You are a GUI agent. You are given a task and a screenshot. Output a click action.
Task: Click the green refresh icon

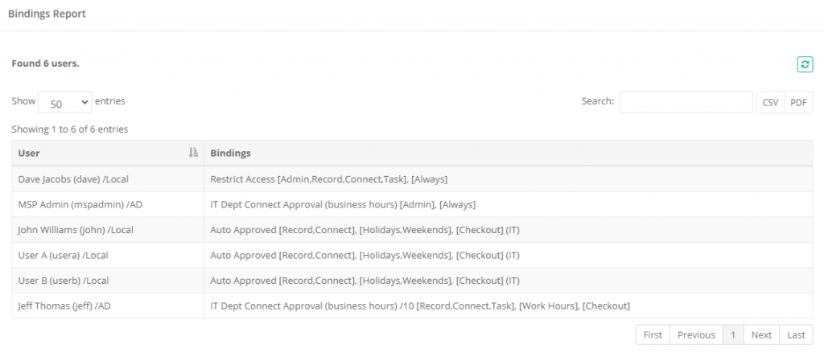(x=805, y=64)
